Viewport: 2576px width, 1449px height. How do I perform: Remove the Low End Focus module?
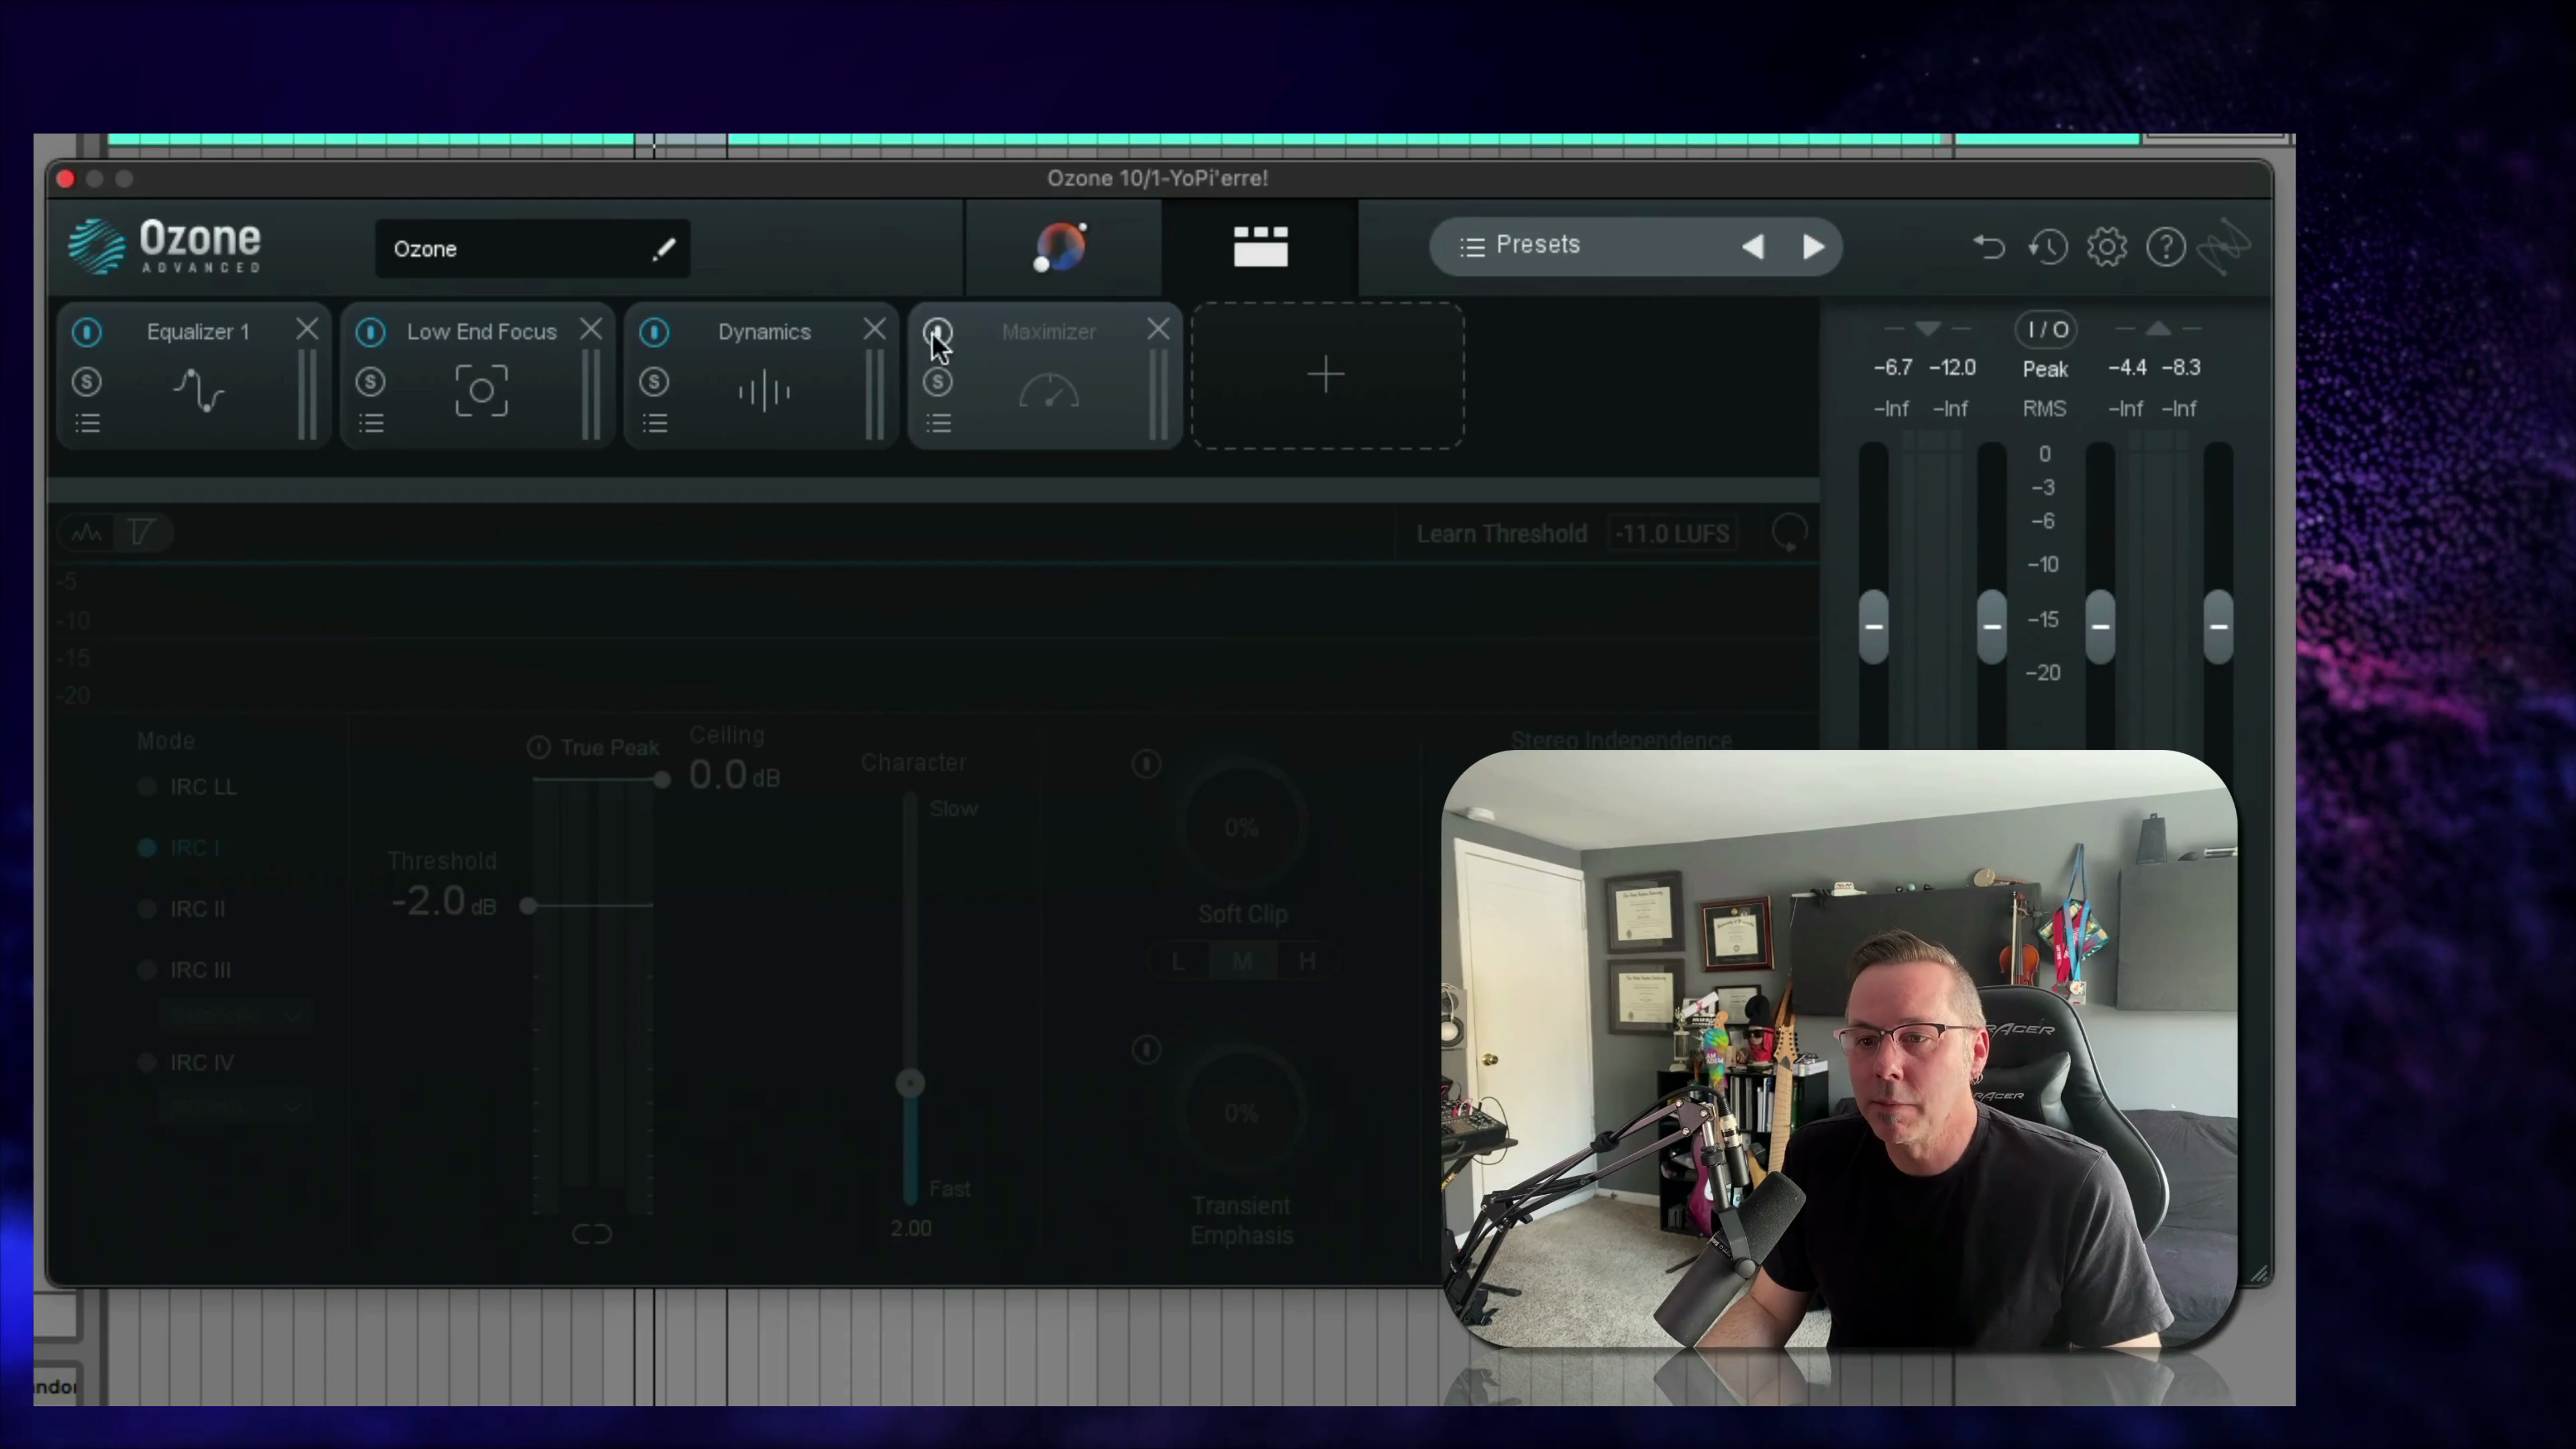click(x=591, y=330)
